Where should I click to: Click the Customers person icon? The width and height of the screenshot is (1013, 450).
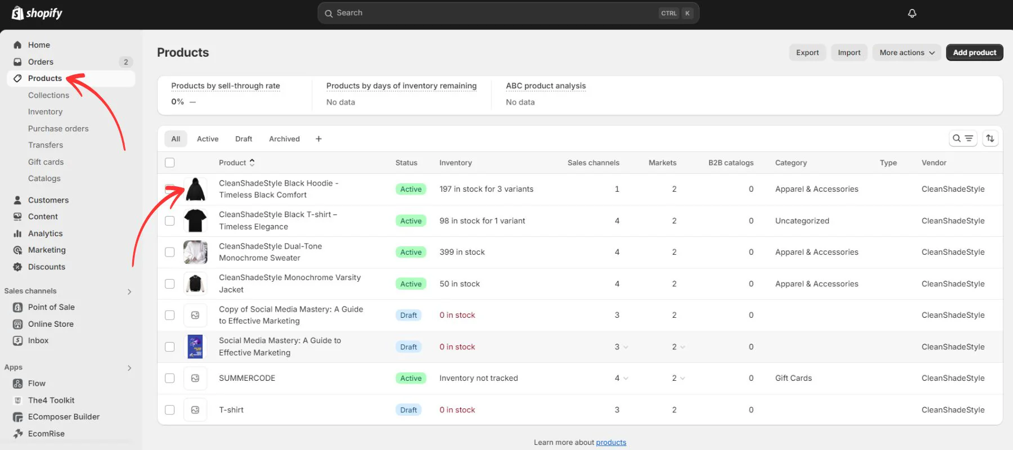[x=17, y=200]
